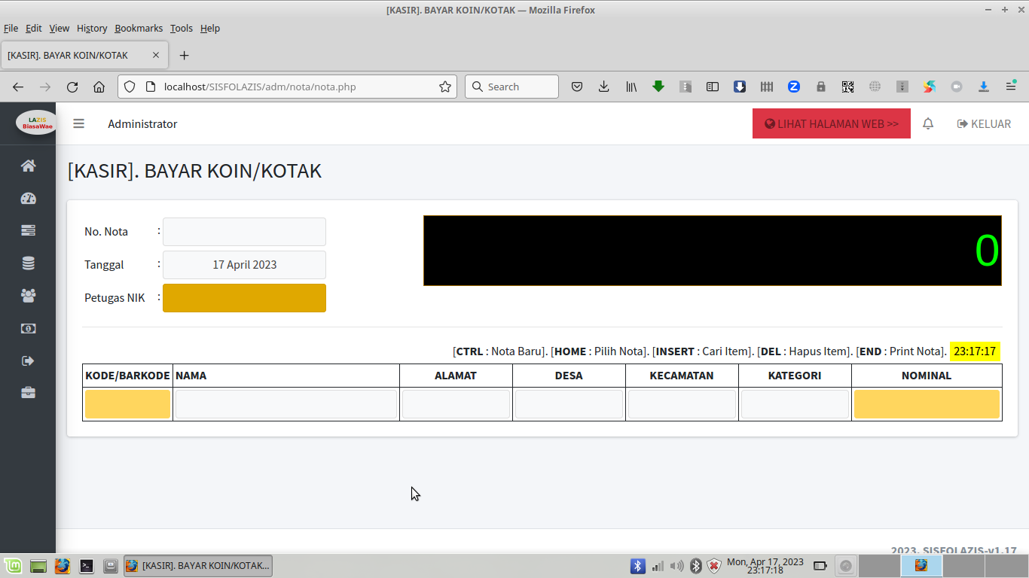The width and height of the screenshot is (1029, 578).
Task: Click the No. Nota input field
Action: pyautogui.click(x=244, y=232)
